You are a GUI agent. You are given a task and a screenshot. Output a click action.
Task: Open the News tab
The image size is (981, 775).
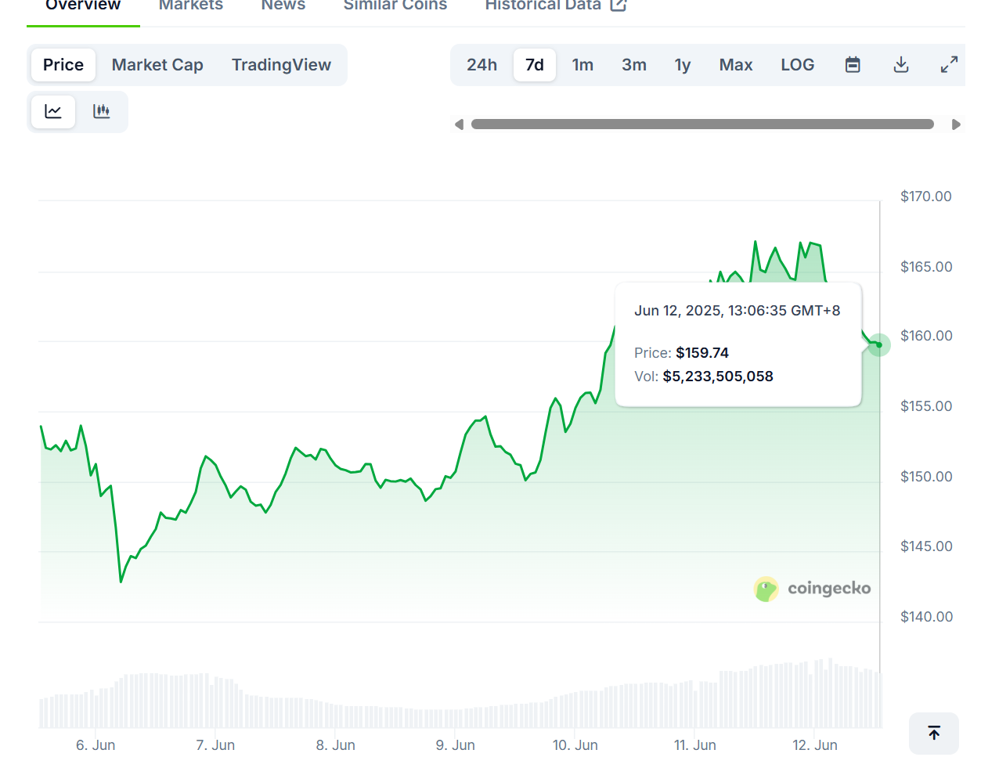coord(283,5)
